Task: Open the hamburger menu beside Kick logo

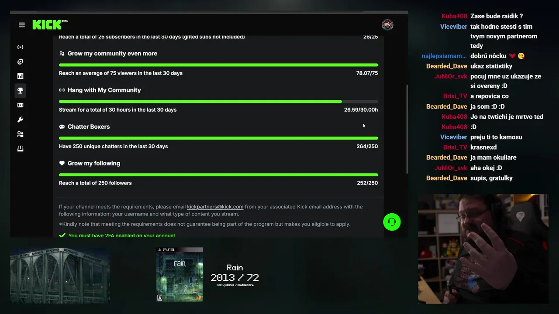Action: (x=22, y=25)
